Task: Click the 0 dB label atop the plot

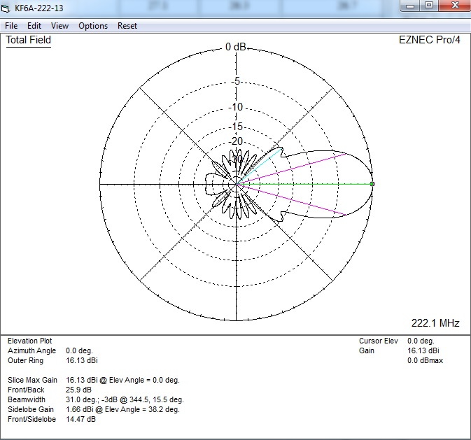Action: [x=236, y=47]
